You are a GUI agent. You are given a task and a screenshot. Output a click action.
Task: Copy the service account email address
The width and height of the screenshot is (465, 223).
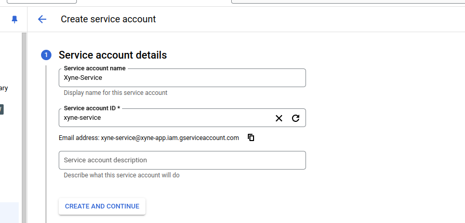click(x=251, y=138)
